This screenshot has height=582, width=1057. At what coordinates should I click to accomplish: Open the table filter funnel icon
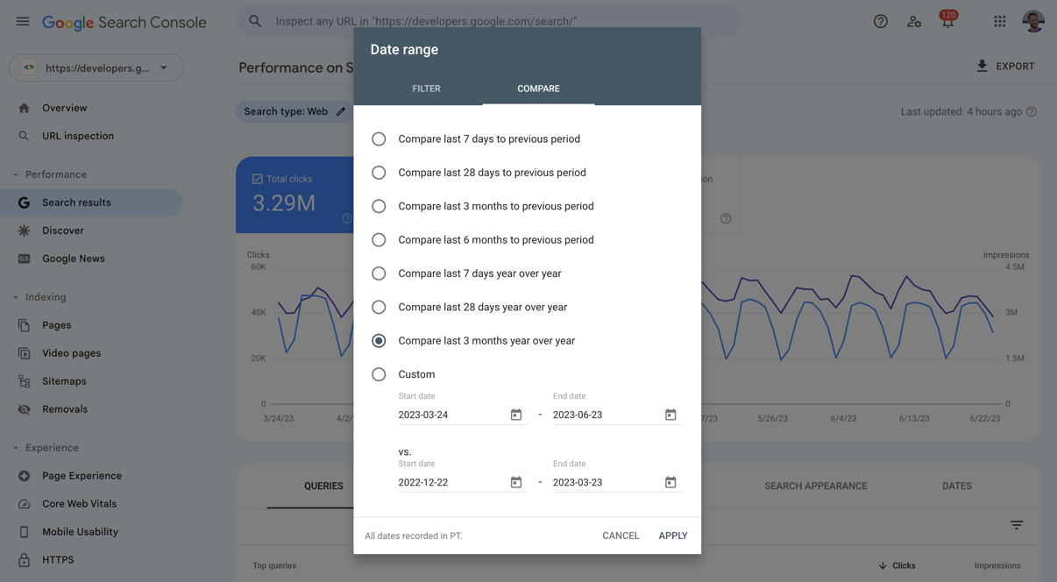point(1016,524)
